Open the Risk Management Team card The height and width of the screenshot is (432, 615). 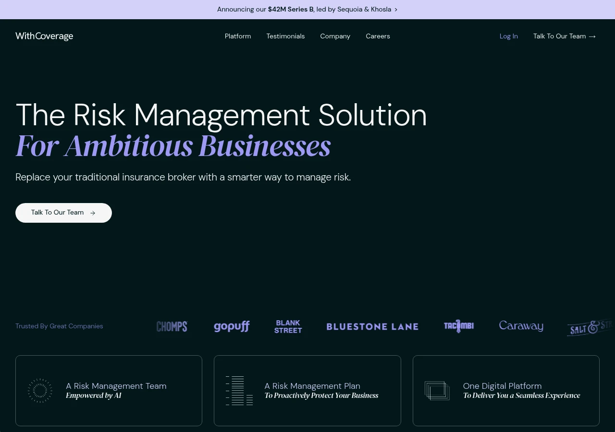tap(109, 391)
